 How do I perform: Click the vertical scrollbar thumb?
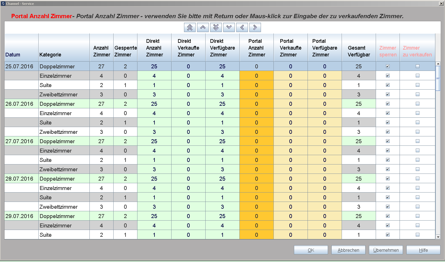438,78
